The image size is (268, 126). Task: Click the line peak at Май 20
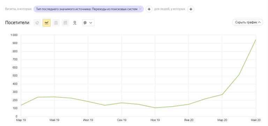click(x=256, y=40)
